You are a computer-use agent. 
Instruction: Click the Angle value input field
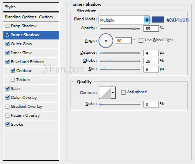click(x=123, y=41)
